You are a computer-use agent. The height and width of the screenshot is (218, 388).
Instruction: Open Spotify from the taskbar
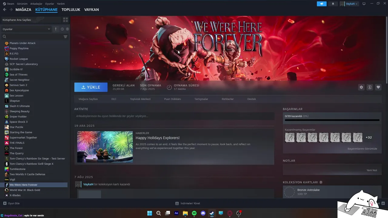pyautogui.click(x=194, y=213)
